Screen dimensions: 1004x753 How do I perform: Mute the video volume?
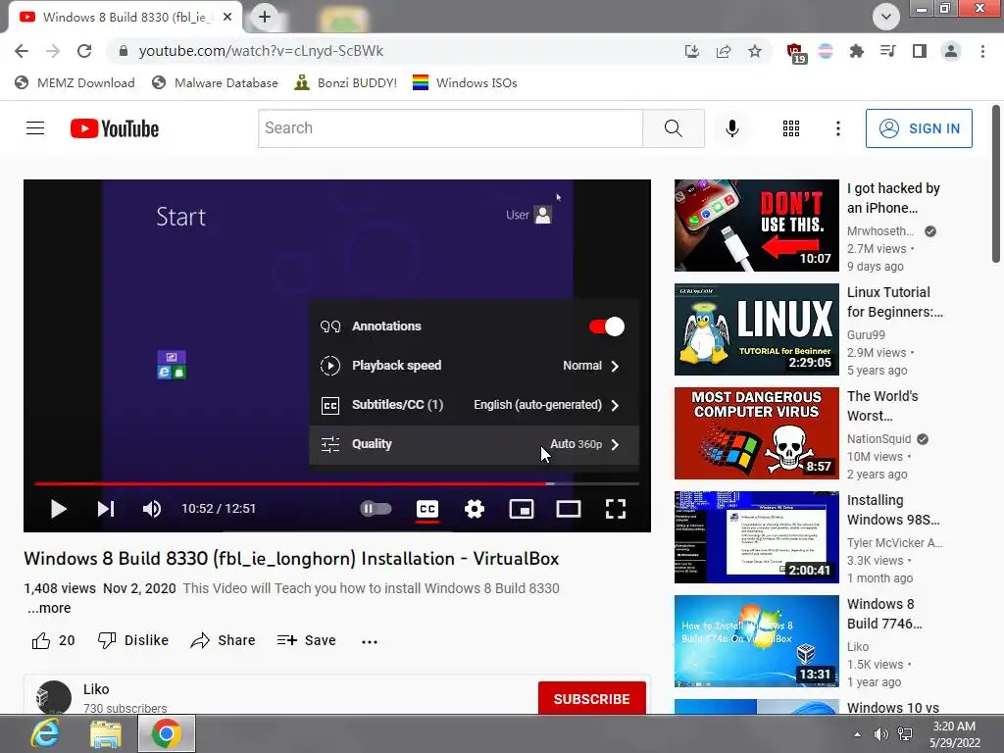[152, 509]
